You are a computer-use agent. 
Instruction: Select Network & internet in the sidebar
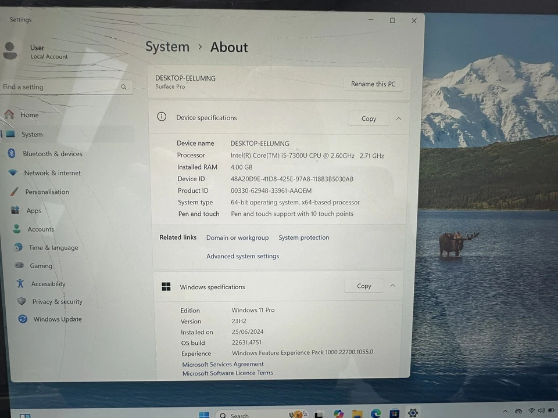pos(52,172)
